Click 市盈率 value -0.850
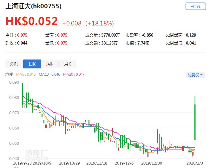The height and width of the screenshot is (168, 210). tap(148, 35)
